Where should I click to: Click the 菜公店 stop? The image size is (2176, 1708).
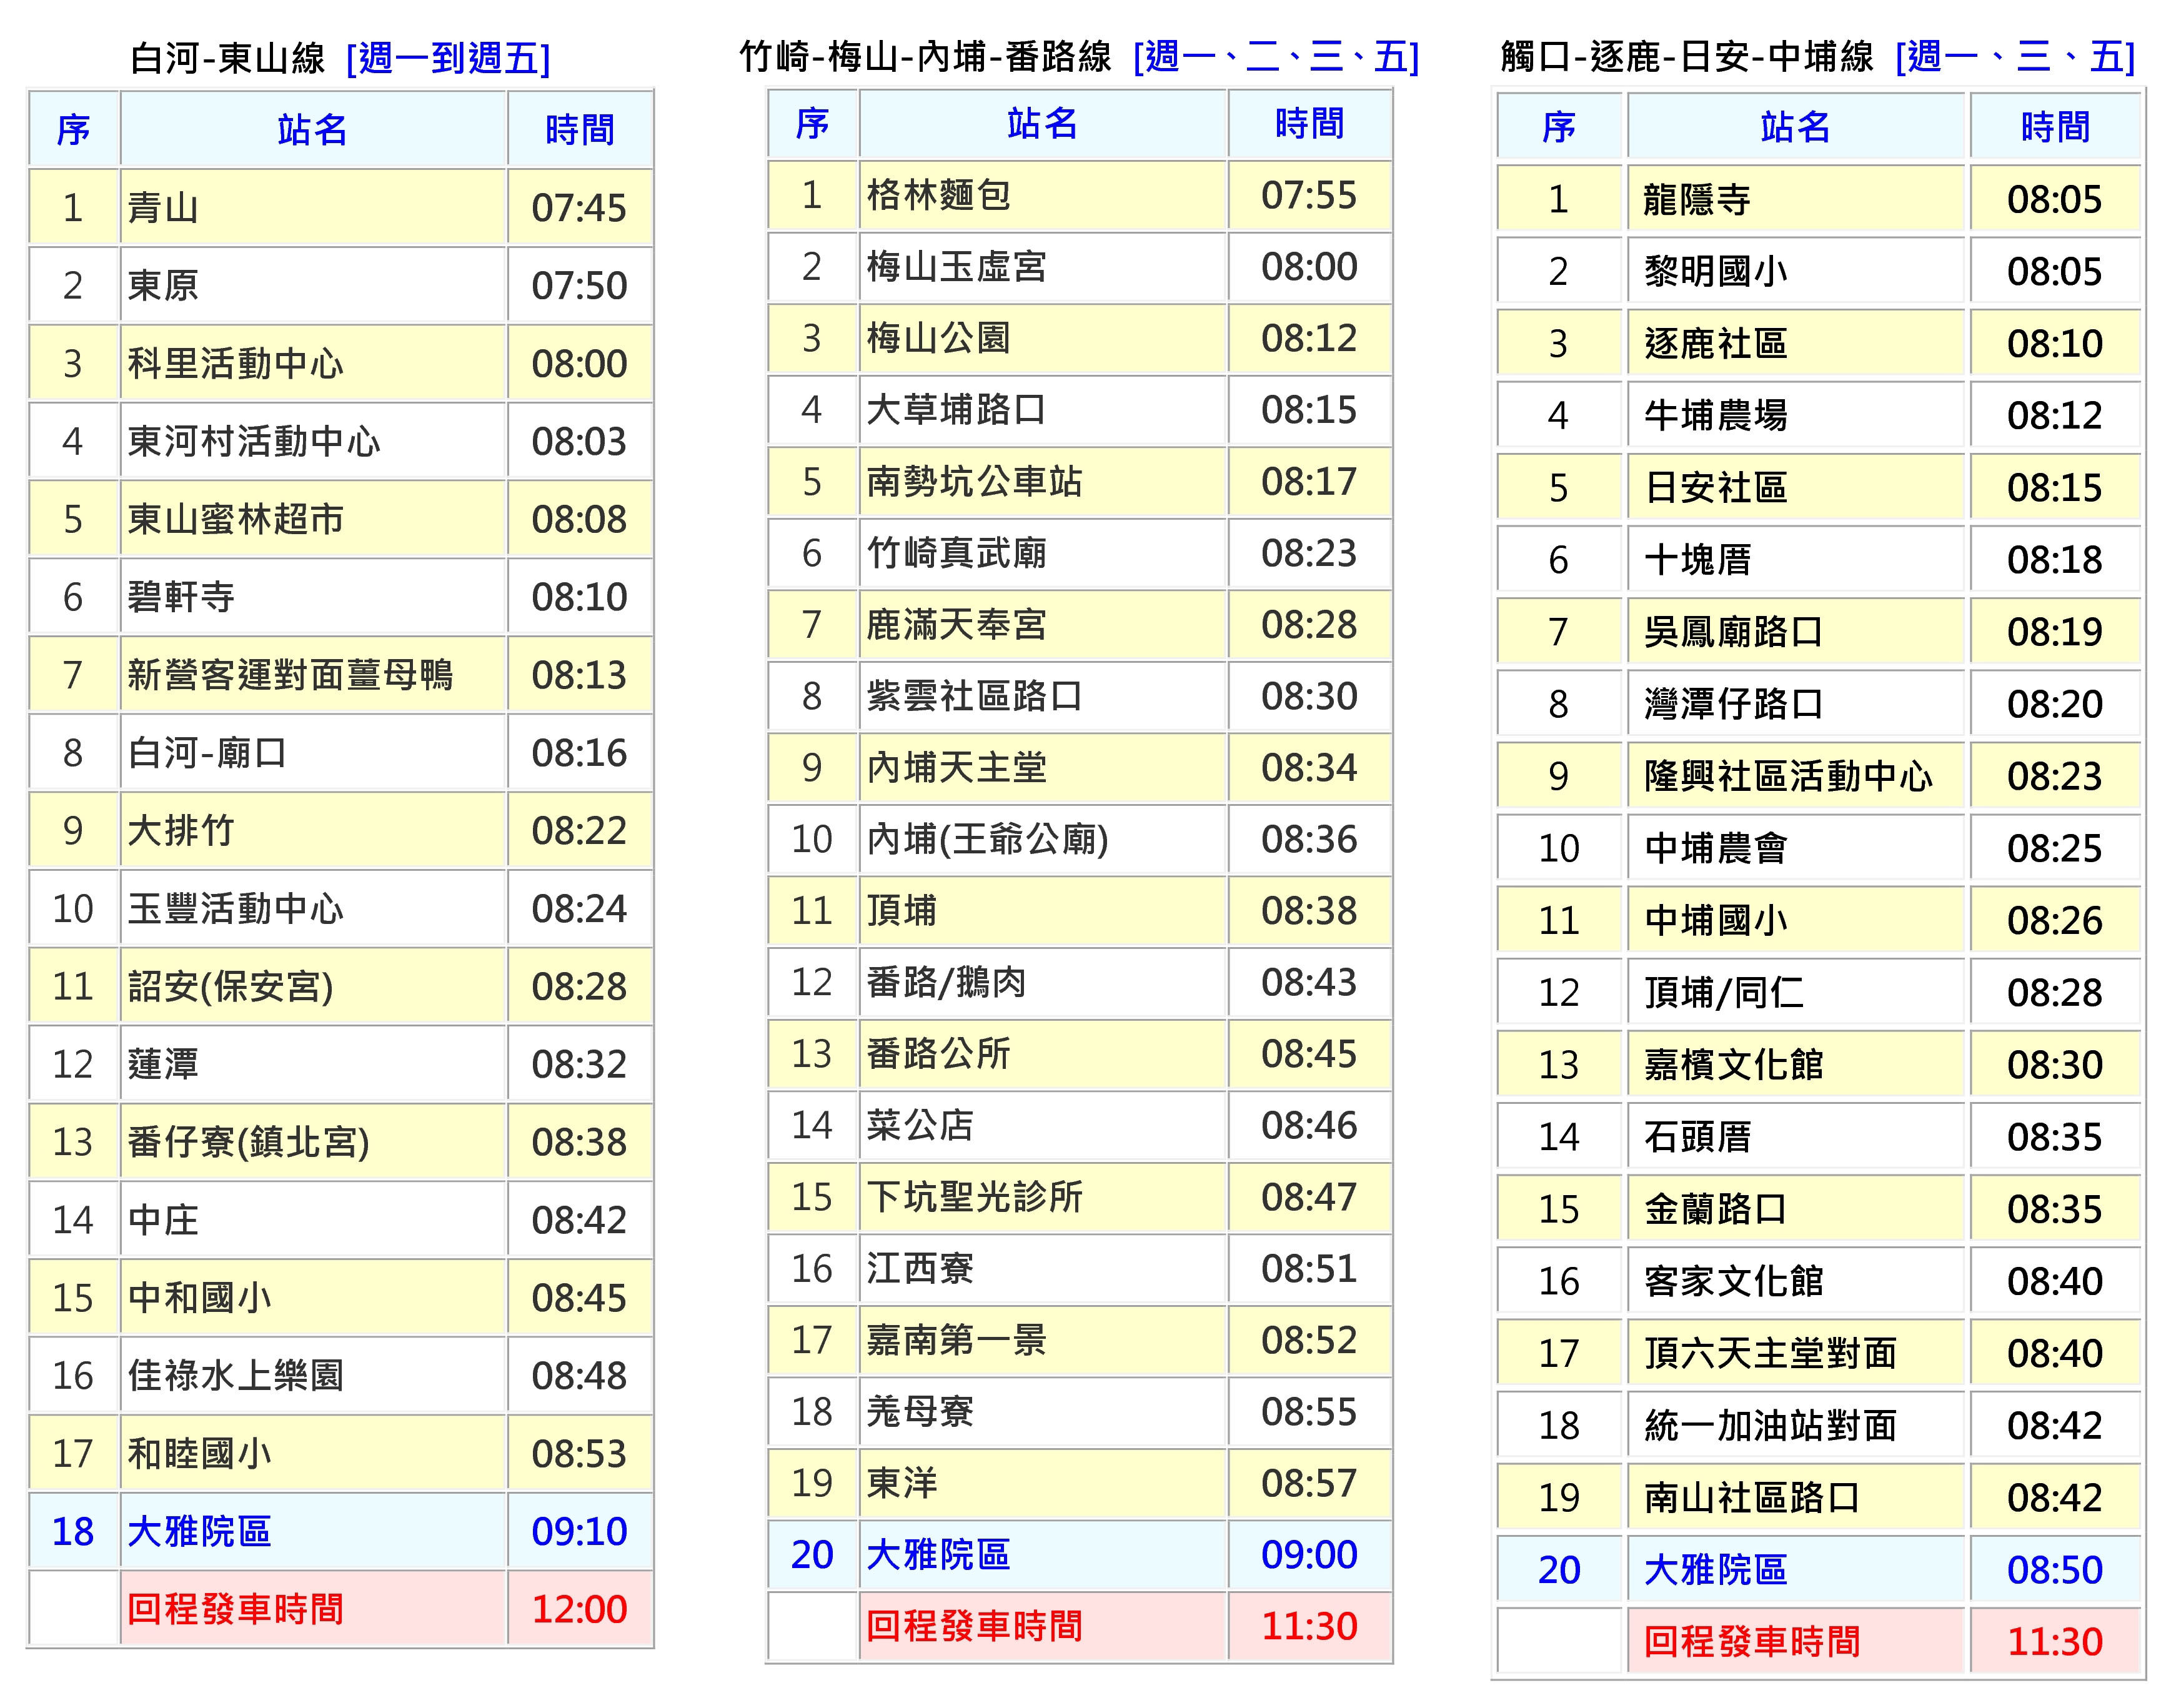920,1126
